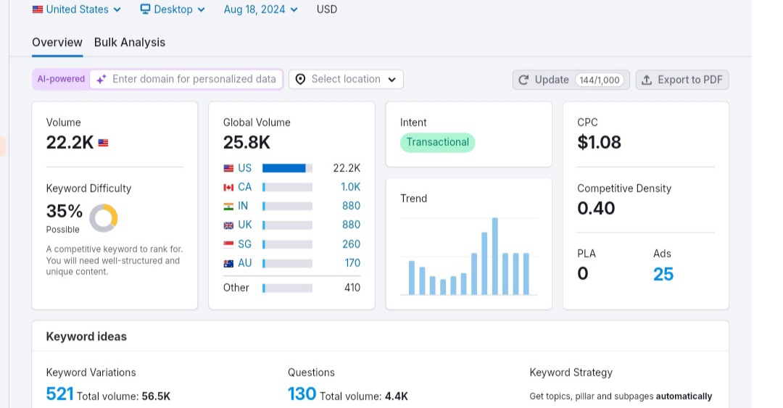Screen dimensions: 783x408
Task: Click the Ads count 25 link
Action: (x=663, y=274)
